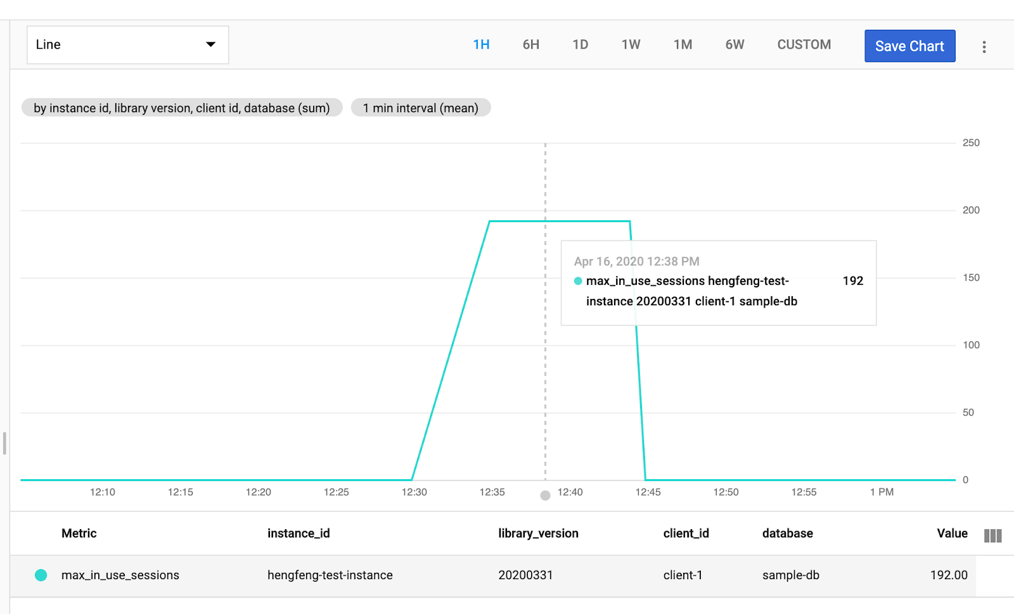The height and width of the screenshot is (614, 1014).
Task: Click the left edge panel drag handle
Action: (4, 443)
